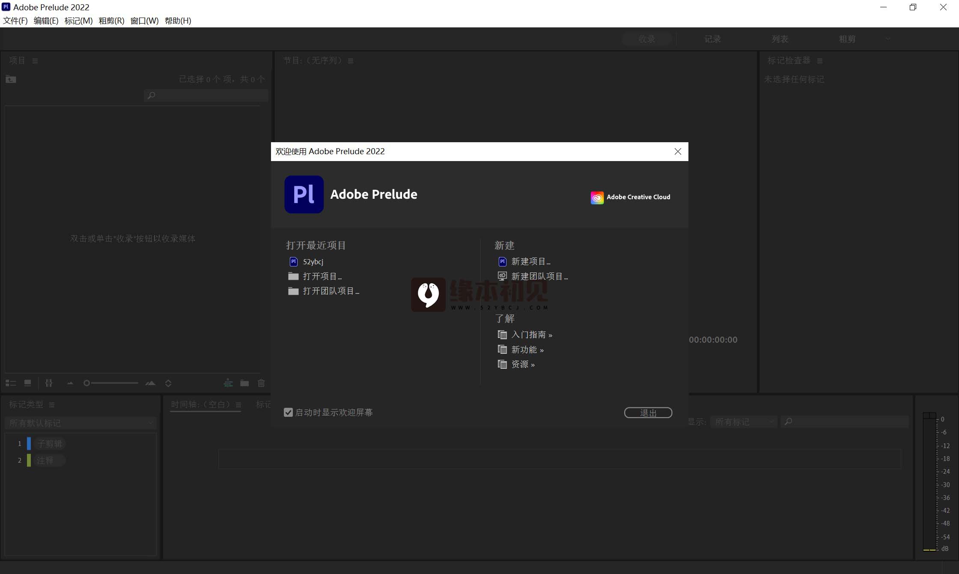959x574 pixels.
Task: Click document icon beside 资源
Action: pyautogui.click(x=502, y=364)
